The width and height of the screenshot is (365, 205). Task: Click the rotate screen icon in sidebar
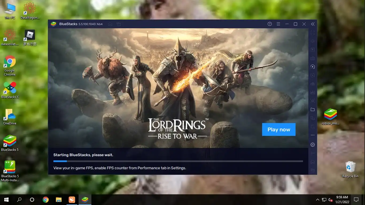pos(313,118)
